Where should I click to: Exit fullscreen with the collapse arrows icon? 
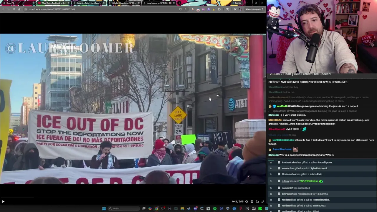[262, 201]
